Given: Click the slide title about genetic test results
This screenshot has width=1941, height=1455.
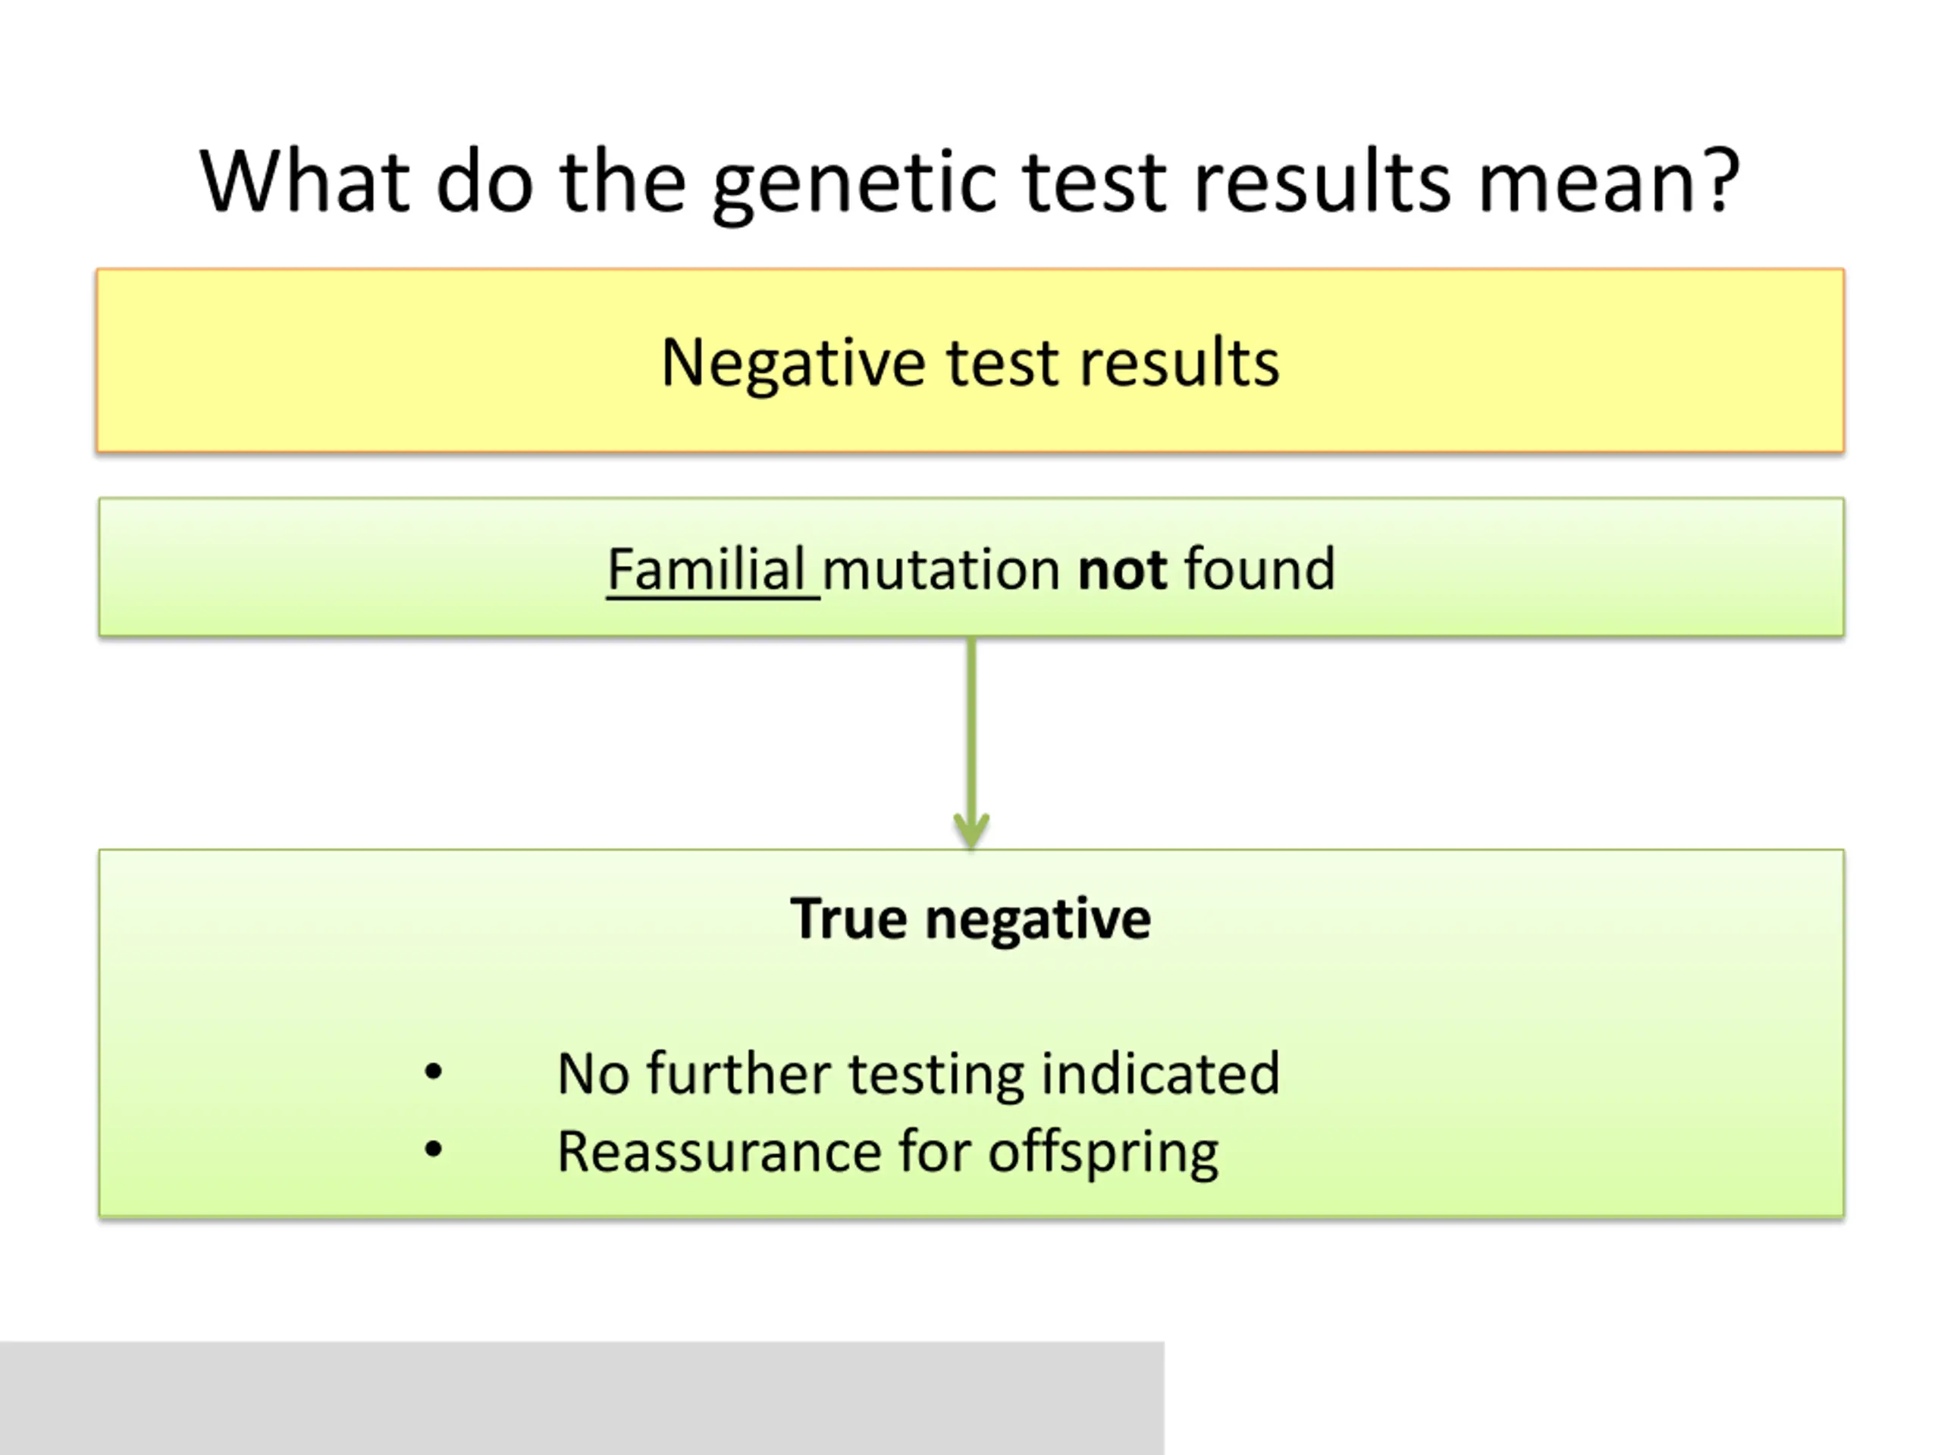Looking at the screenshot, I should tap(970, 182).
